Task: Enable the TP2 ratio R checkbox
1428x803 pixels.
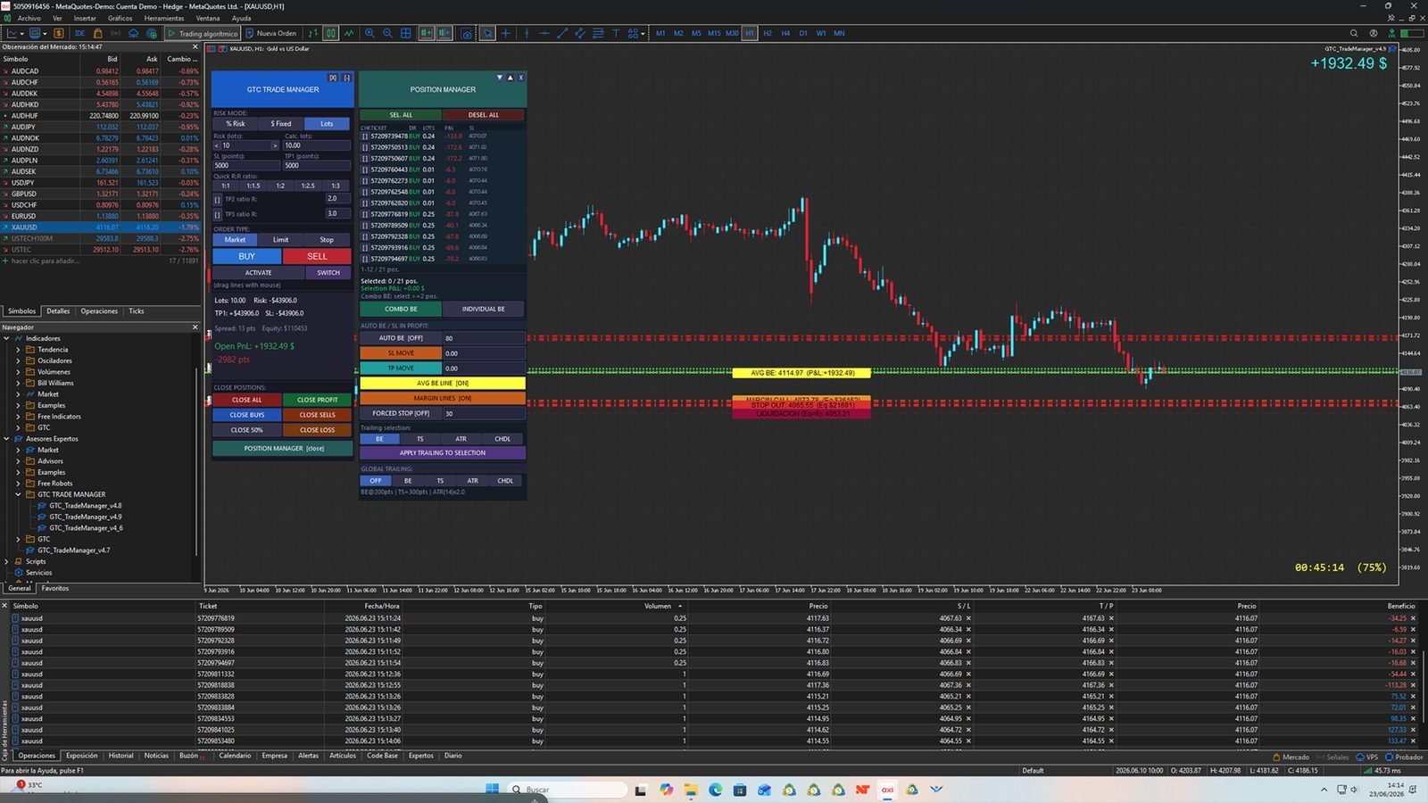Action: [x=218, y=199]
